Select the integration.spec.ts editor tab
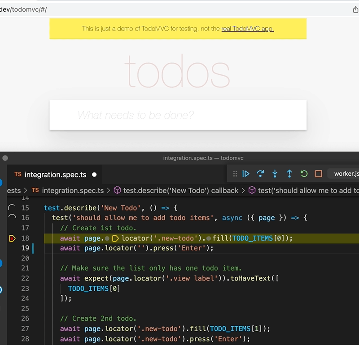Screen dimensions: 359x345 coord(54,175)
